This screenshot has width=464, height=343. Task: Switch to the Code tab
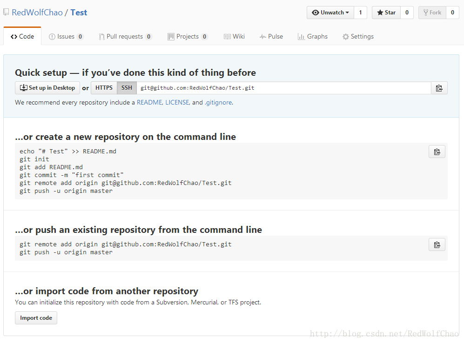pos(22,36)
